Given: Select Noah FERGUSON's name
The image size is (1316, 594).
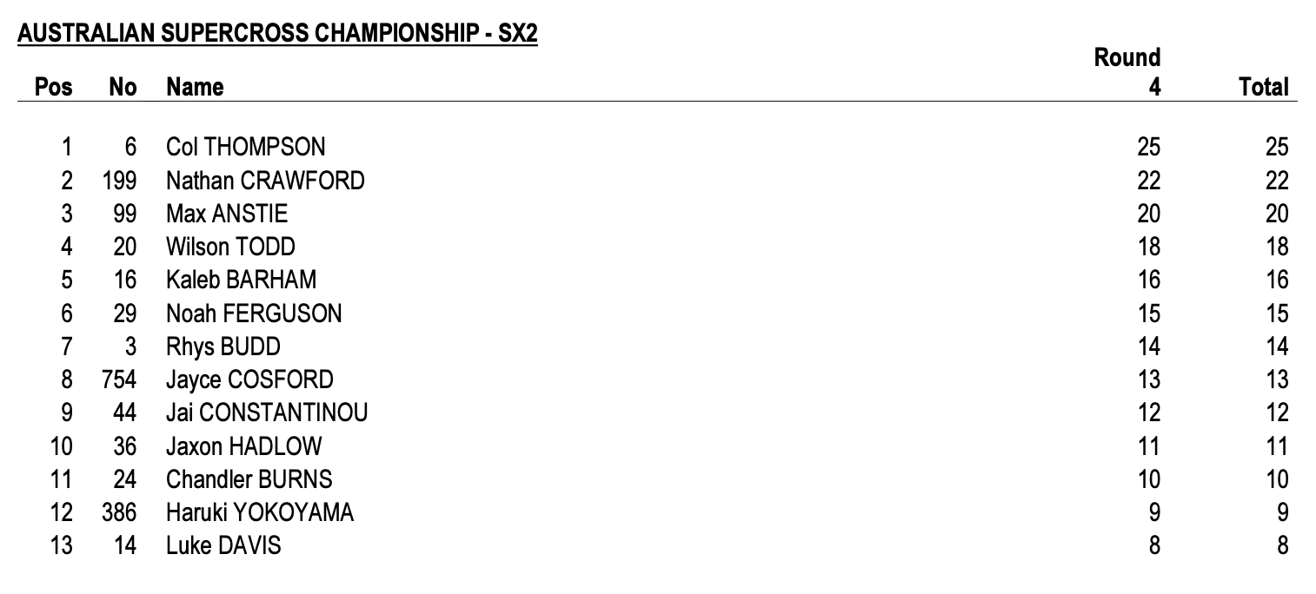Looking at the screenshot, I should click(254, 313).
